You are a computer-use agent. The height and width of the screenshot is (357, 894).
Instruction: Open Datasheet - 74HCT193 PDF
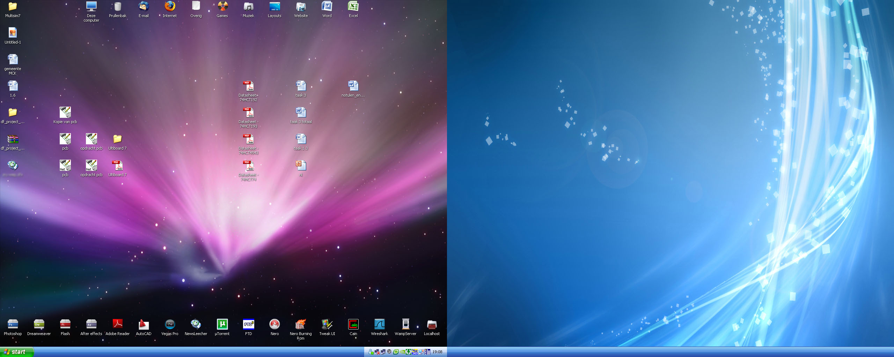[248, 117]
